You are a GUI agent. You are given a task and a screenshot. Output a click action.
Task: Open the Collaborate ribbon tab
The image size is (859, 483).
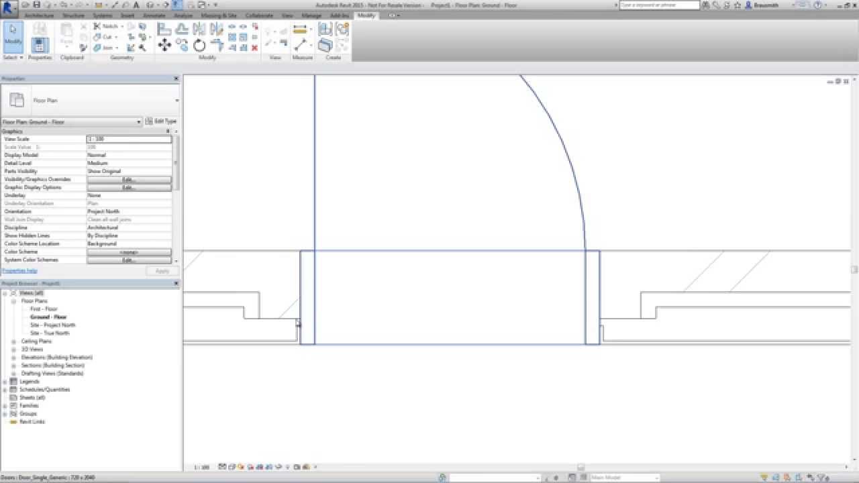(259, 15)
